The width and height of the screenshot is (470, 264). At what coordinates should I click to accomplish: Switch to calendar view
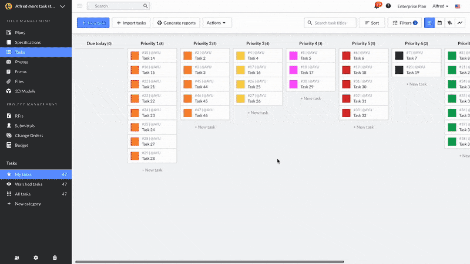pos(439,23)
